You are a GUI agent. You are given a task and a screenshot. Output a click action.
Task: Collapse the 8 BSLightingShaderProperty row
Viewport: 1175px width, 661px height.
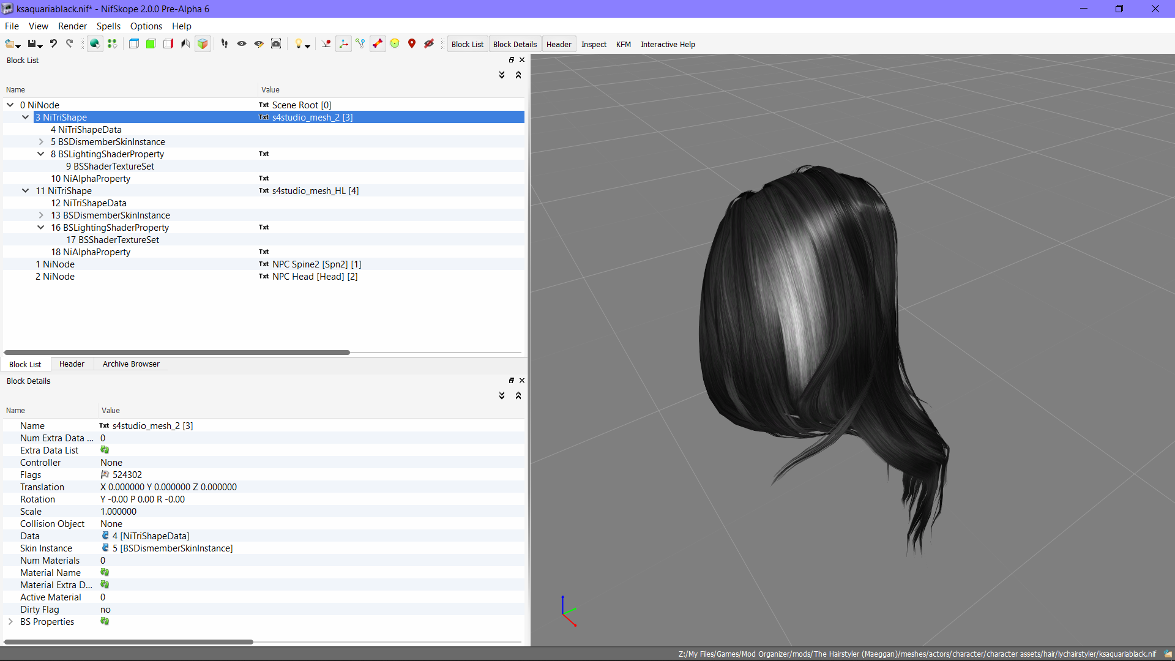[x=41, y=154]
